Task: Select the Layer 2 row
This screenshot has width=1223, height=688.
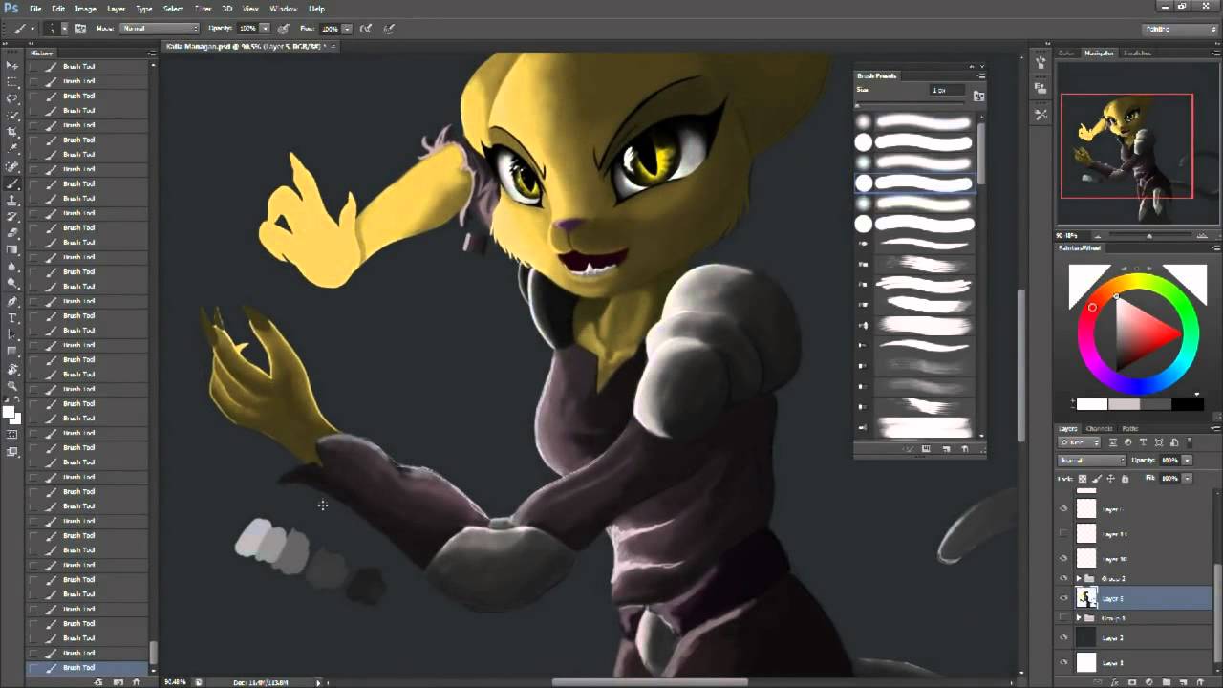Action: [x=1135, y=637]
